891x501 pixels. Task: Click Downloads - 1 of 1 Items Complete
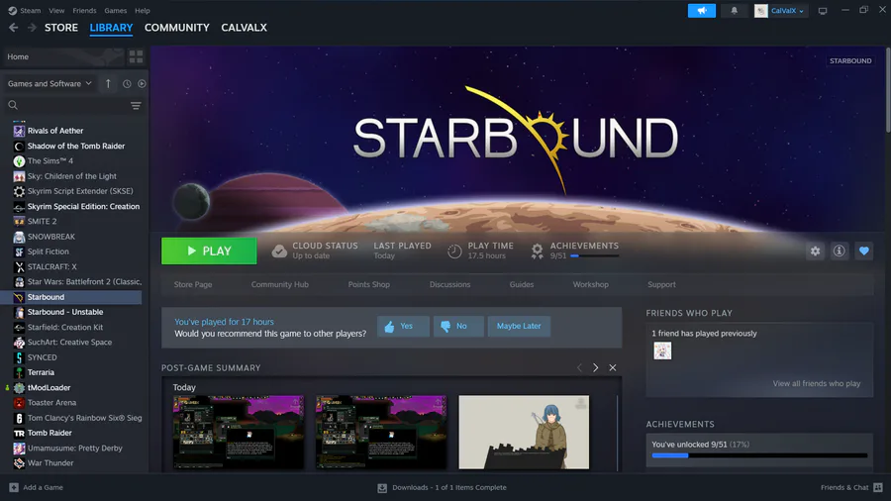pos(448,487)
